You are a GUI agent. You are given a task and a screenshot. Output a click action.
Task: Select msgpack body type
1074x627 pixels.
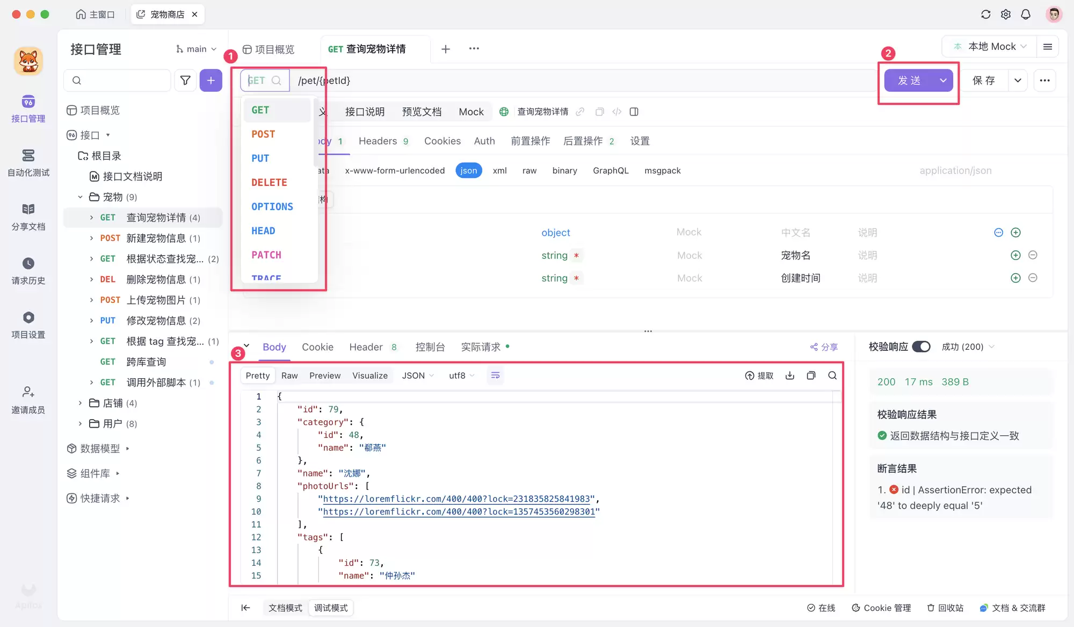[x=663, y=170]
